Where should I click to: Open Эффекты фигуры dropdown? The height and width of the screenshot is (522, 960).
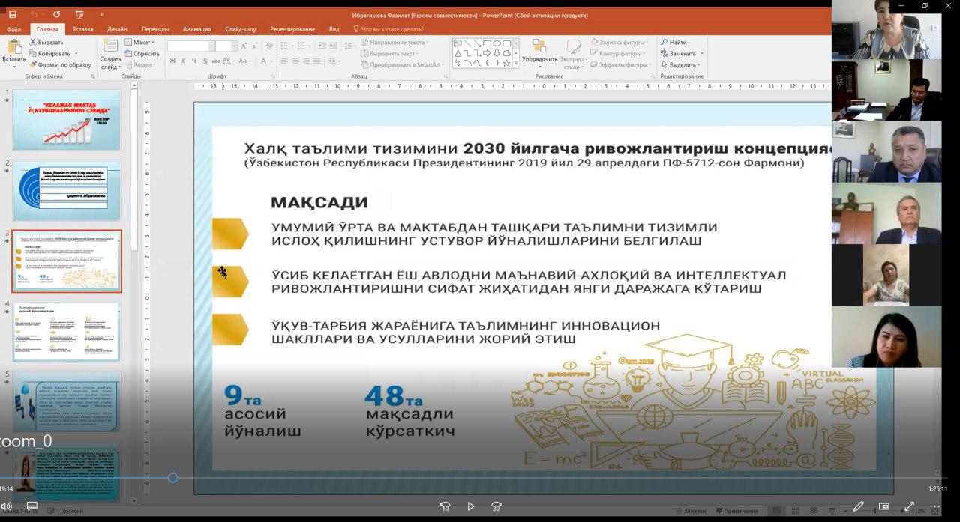coord(622,65)
